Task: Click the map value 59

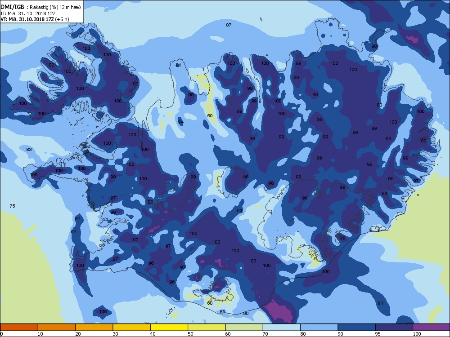Action: [x=210, y=116]
